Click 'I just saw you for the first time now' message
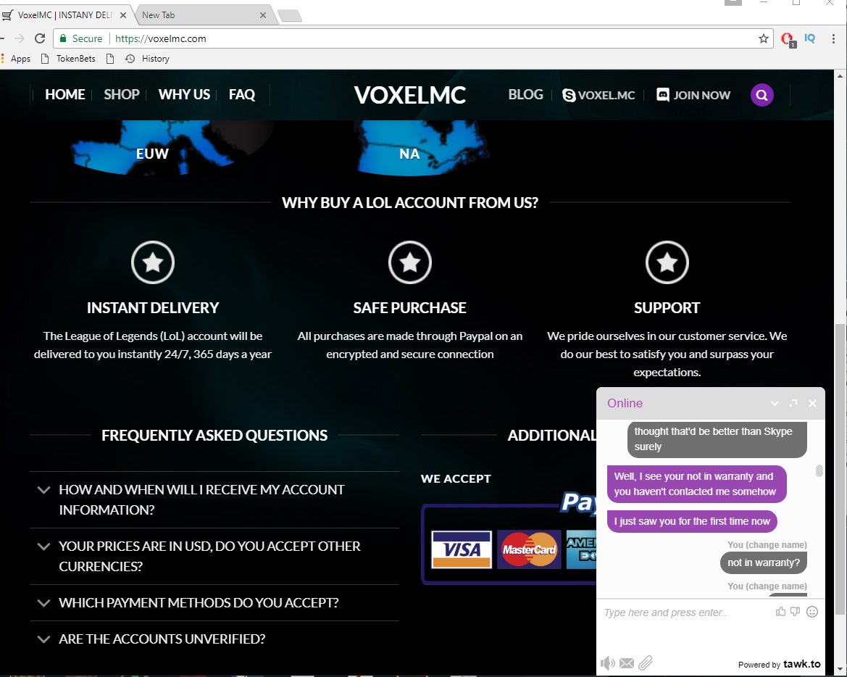 click(x=692, y=521)
